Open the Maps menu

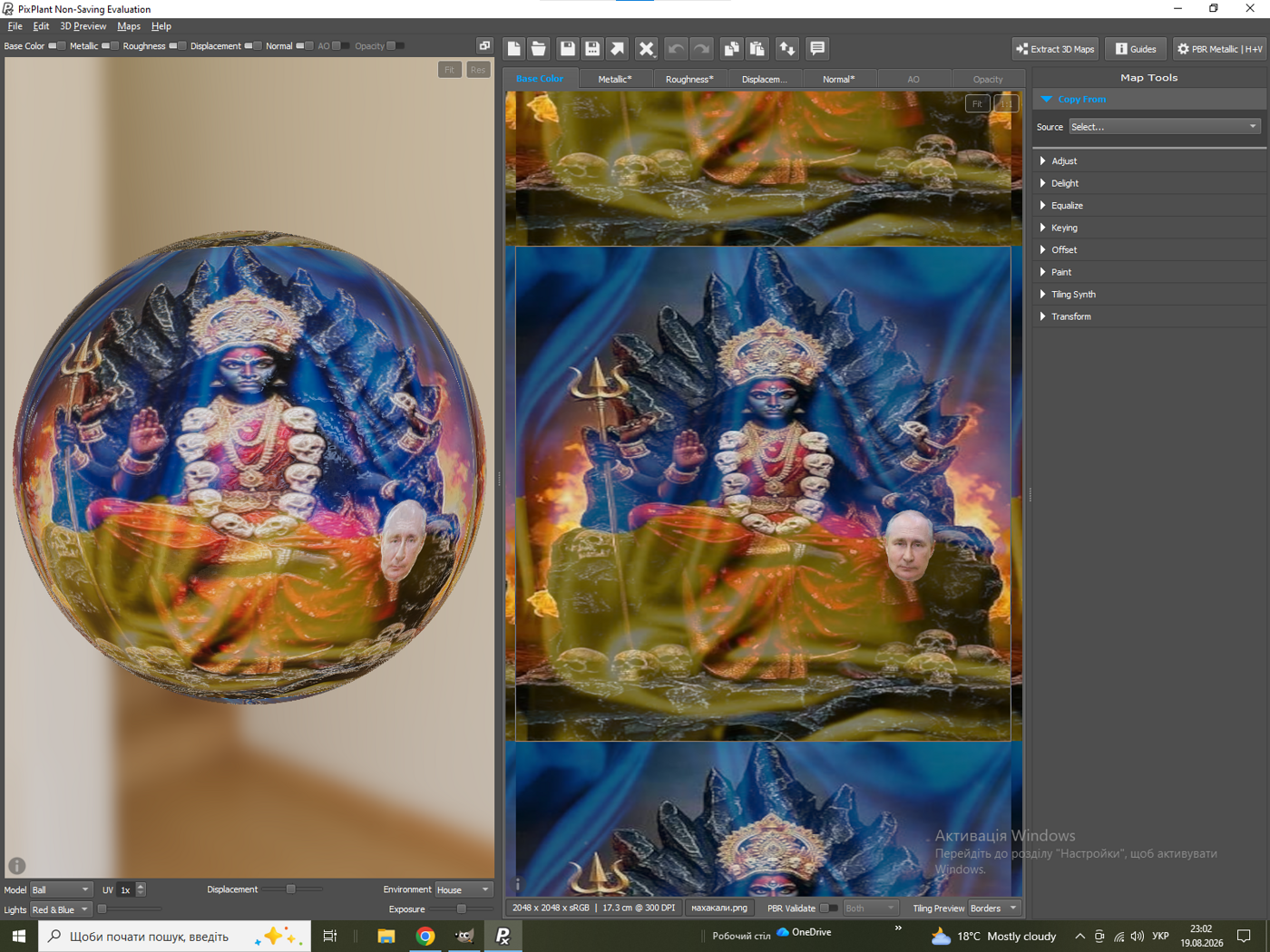129,26
